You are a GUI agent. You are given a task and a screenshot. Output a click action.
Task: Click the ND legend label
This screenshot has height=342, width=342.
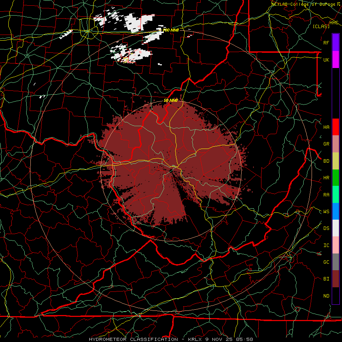click(x=326, y=296)
